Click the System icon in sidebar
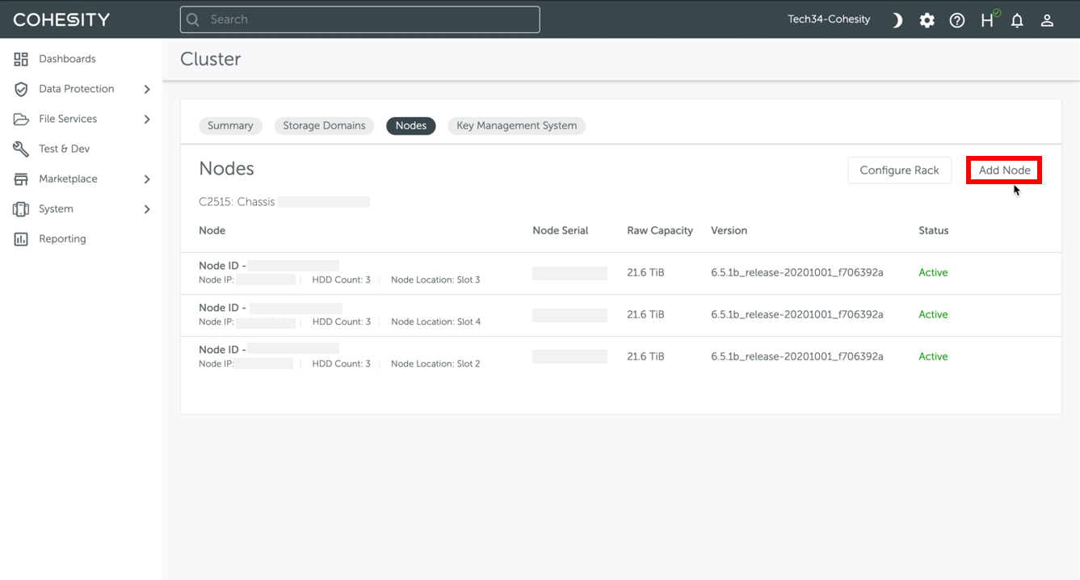This screenshot has height=580, width=1080. click(21, 208)
